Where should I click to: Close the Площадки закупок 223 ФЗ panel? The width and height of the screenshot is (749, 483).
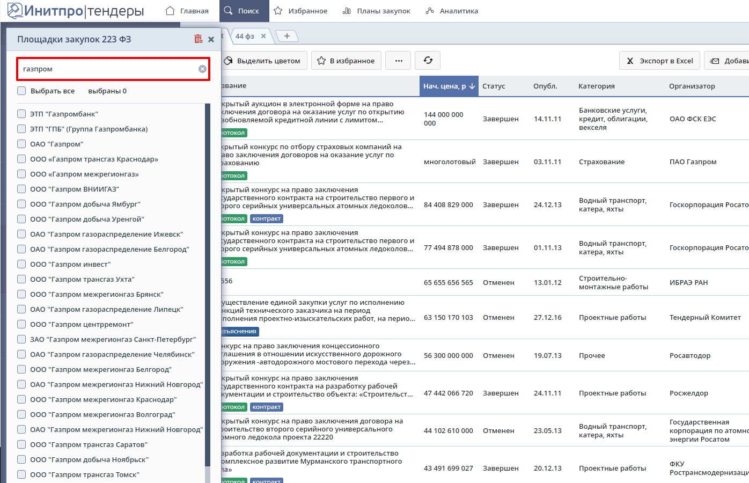(211, 39)
